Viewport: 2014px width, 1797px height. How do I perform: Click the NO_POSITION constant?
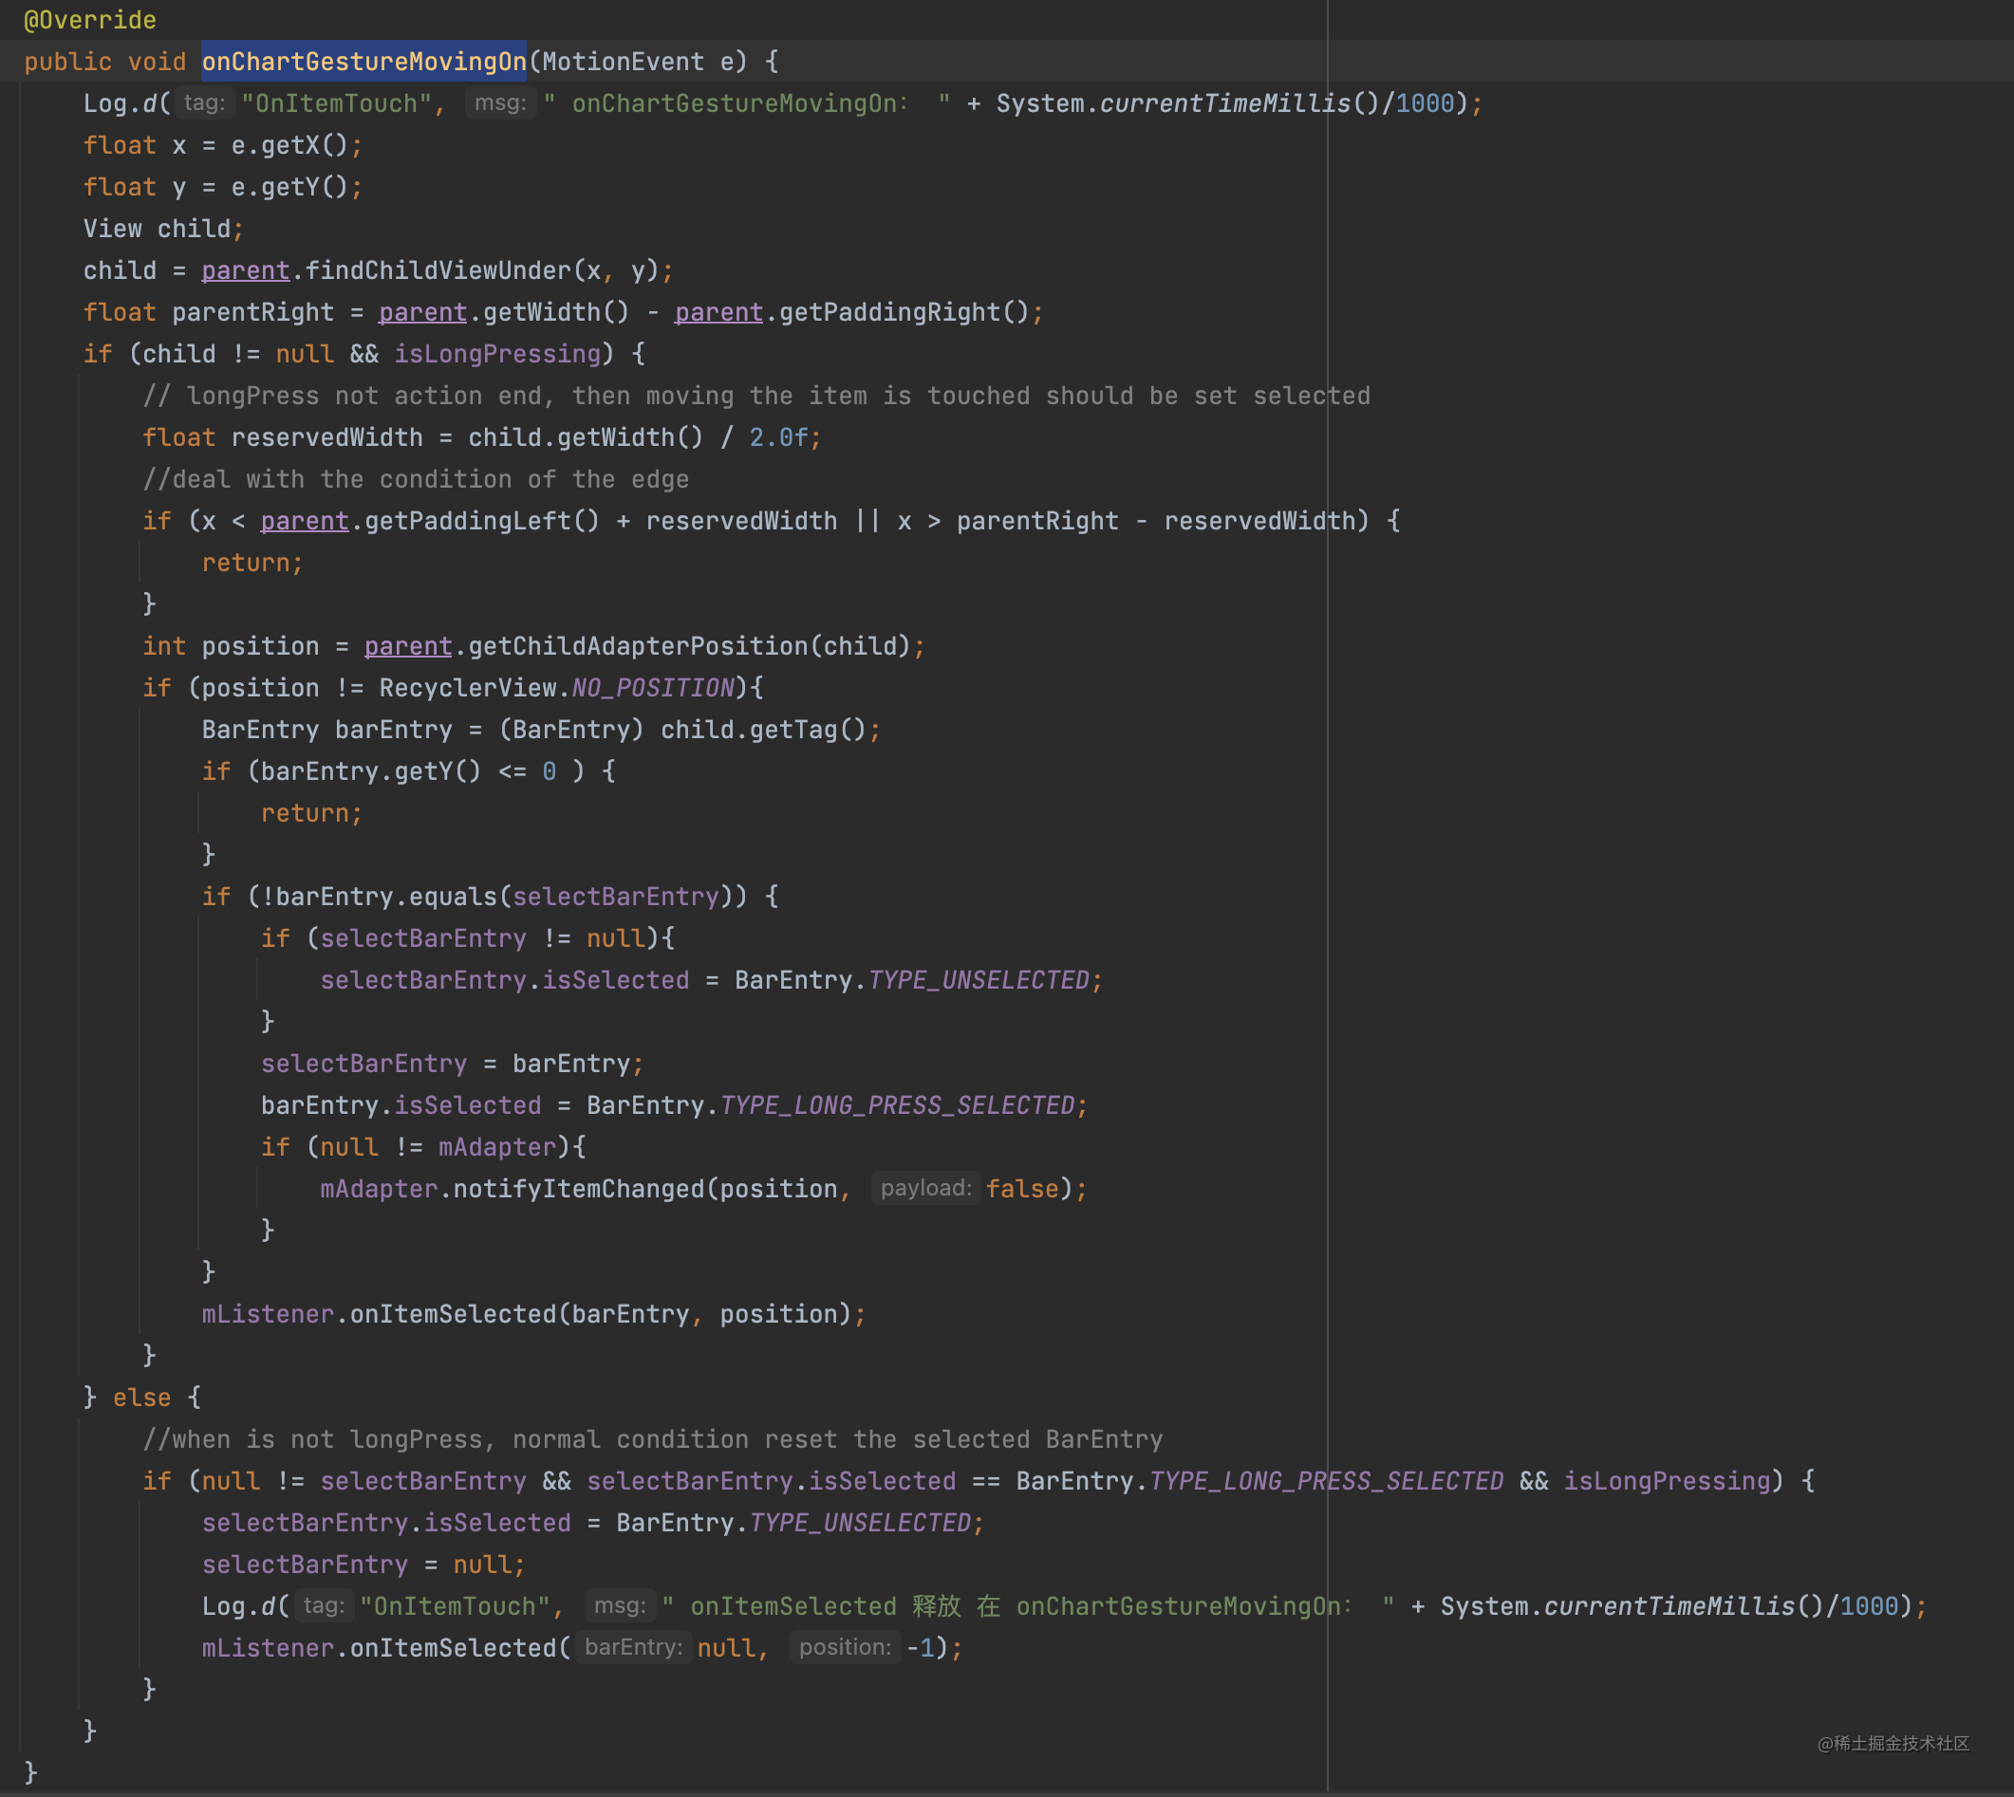653,688
